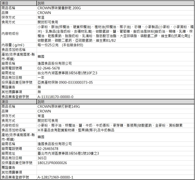The image size is (195, 180).
Task: Select the product name CROWN原味營養餅乾 200G
Action: [x=59, y=8]
